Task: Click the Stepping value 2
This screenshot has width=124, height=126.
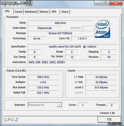Action: 109,52
